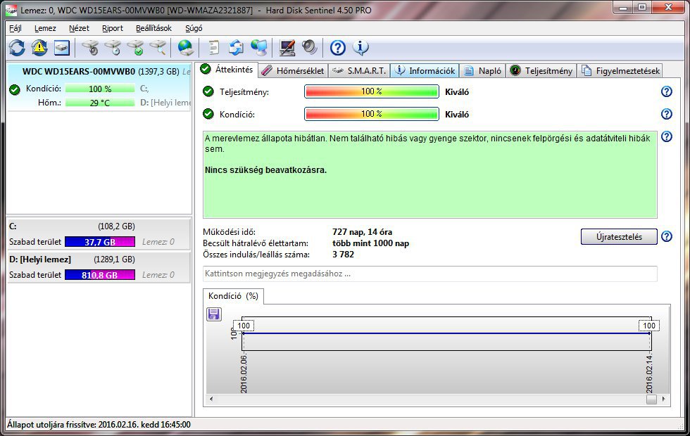Screen dimensions: 690x436
Task: Open the Lemez menu
Action: tap(45, 28)
